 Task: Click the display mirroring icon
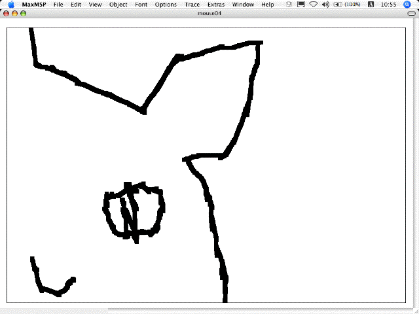point(301,5)
